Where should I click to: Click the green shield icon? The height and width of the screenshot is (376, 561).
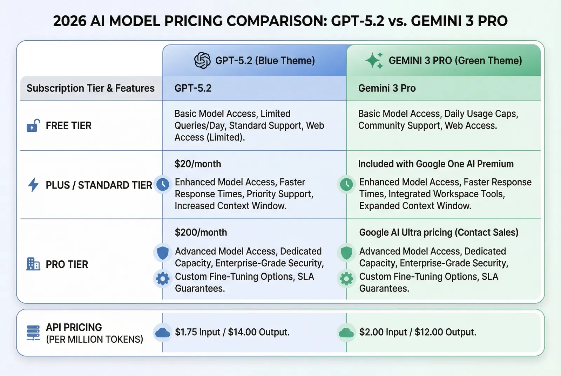click(346, 253)
